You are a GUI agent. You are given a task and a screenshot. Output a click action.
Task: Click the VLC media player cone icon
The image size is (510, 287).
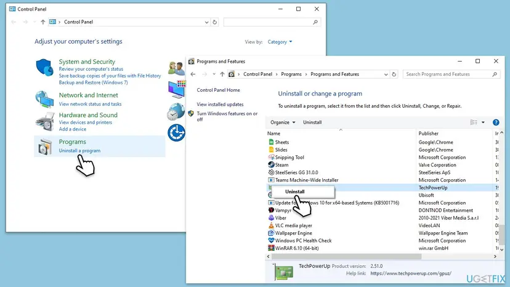(x=271, y=225)
